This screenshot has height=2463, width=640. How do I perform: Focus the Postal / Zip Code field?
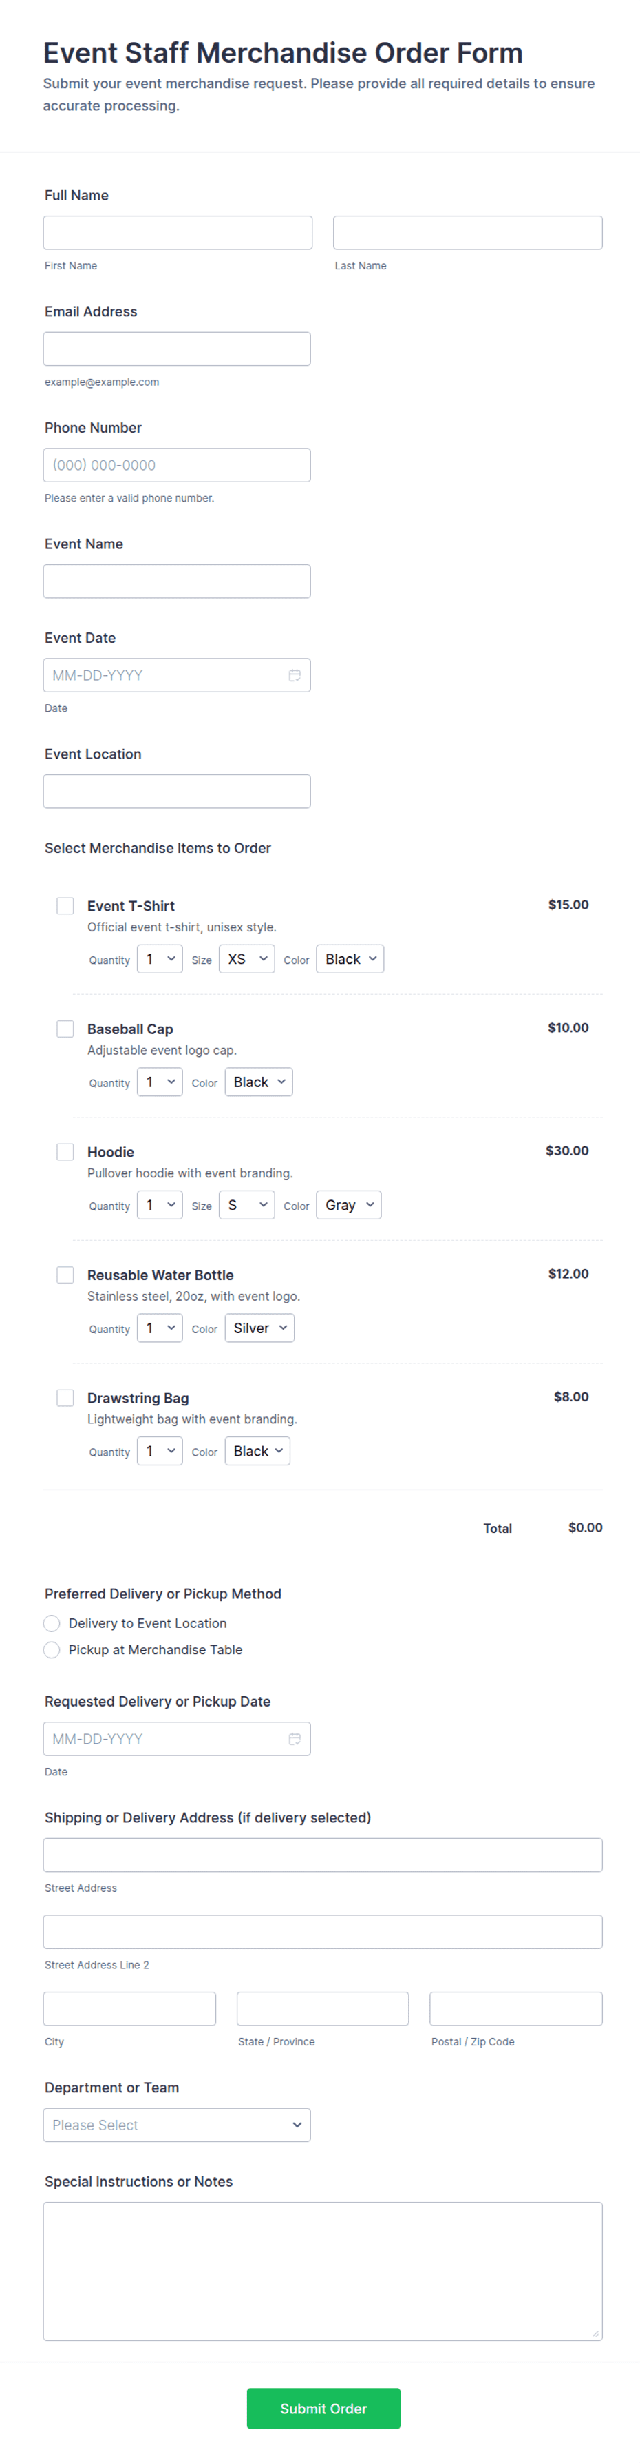coord(516,2009)
